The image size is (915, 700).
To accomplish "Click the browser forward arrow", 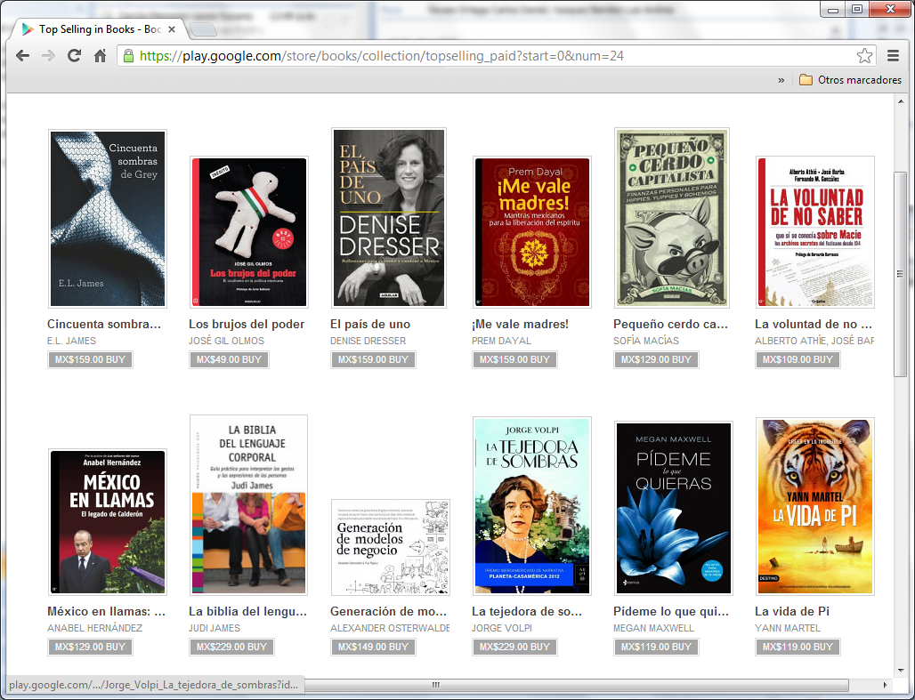I will point(48,56).
